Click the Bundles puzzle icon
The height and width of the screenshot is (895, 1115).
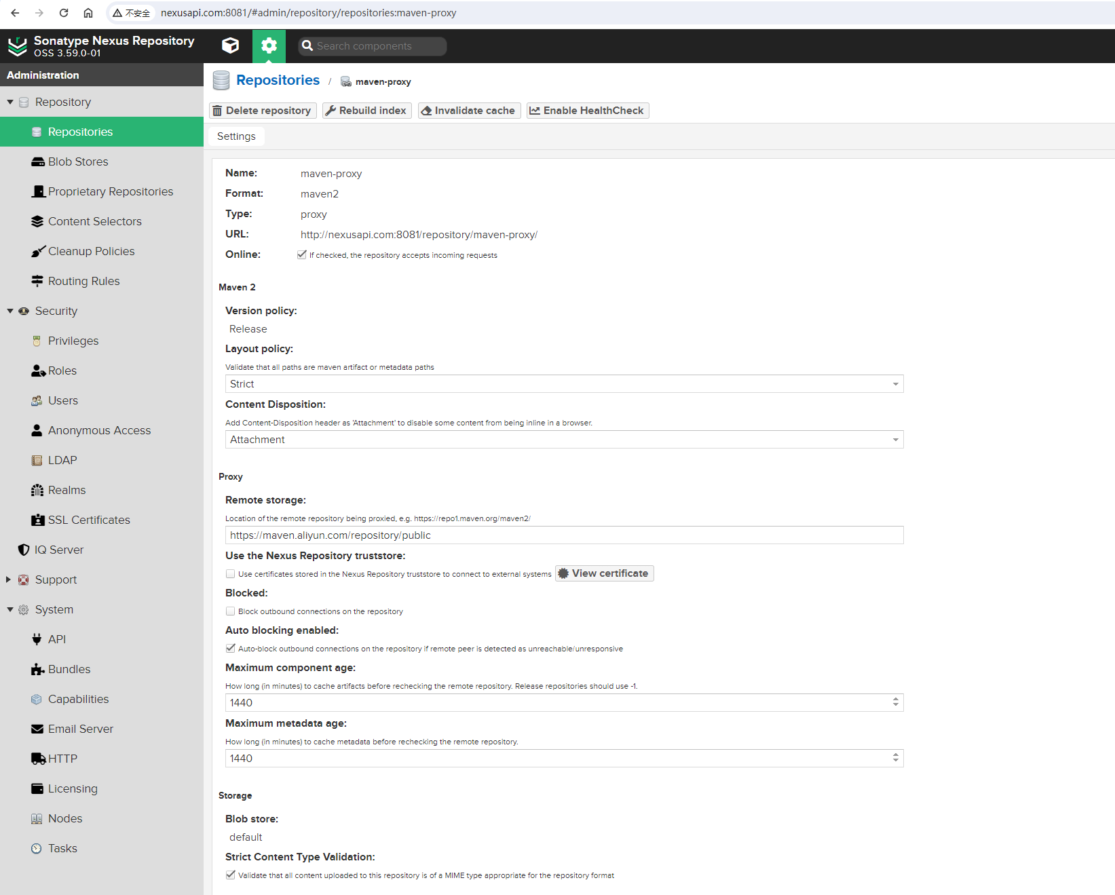click(38, 669)
